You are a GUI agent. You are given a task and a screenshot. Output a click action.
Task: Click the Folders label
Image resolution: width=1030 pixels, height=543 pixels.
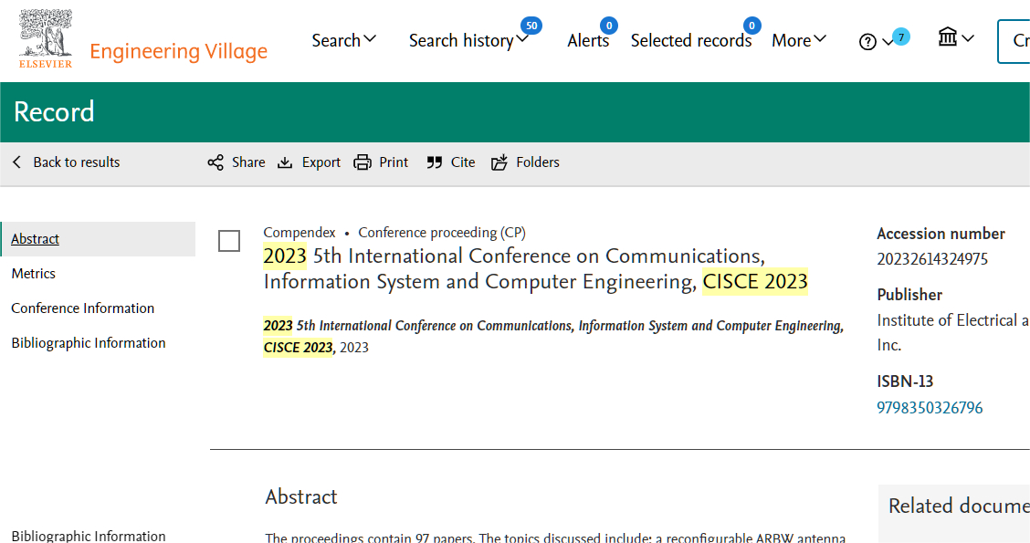(x=538, y=162)
